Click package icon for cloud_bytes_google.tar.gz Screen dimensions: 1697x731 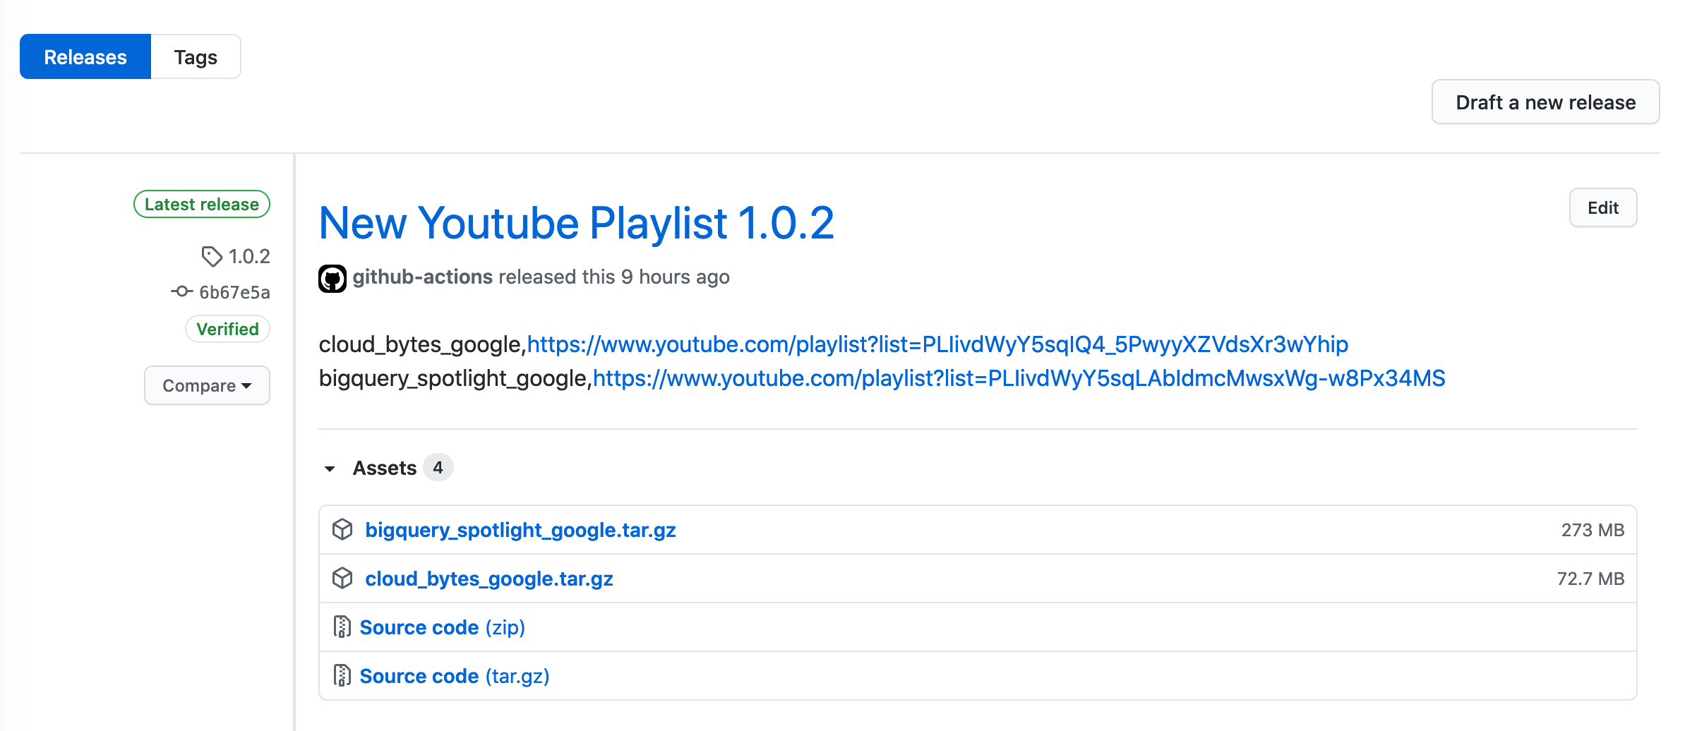[x=342, y=578]
